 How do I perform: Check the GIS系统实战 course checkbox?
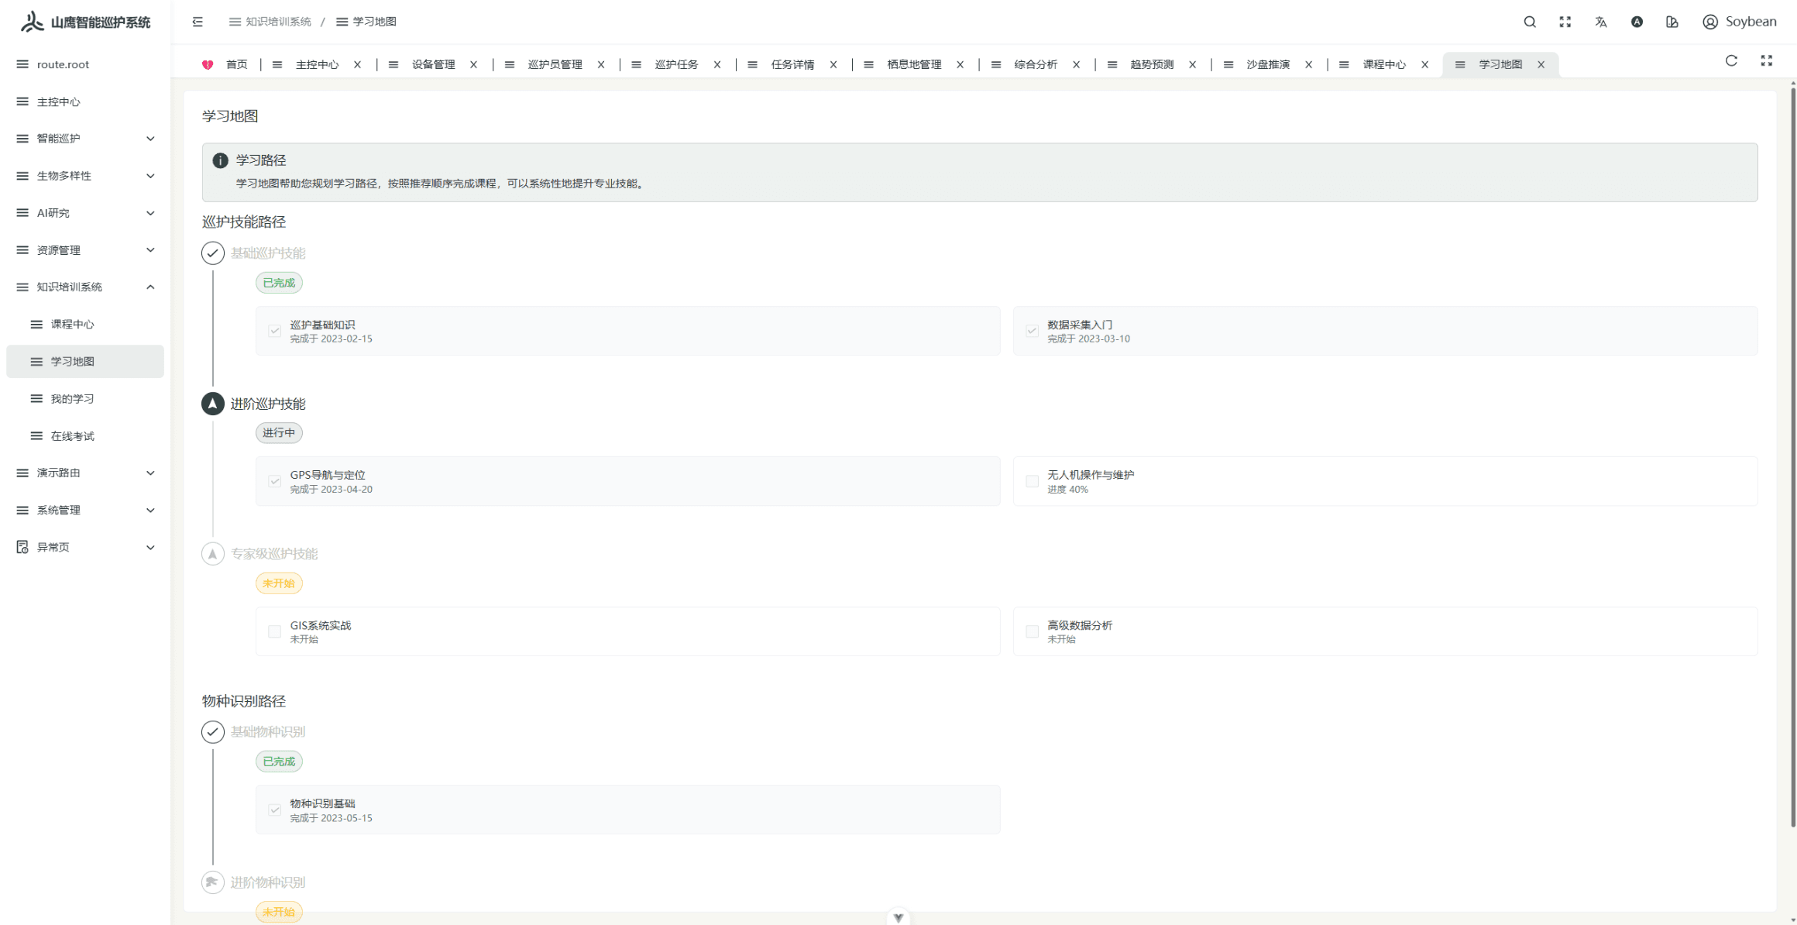point(274,631)
